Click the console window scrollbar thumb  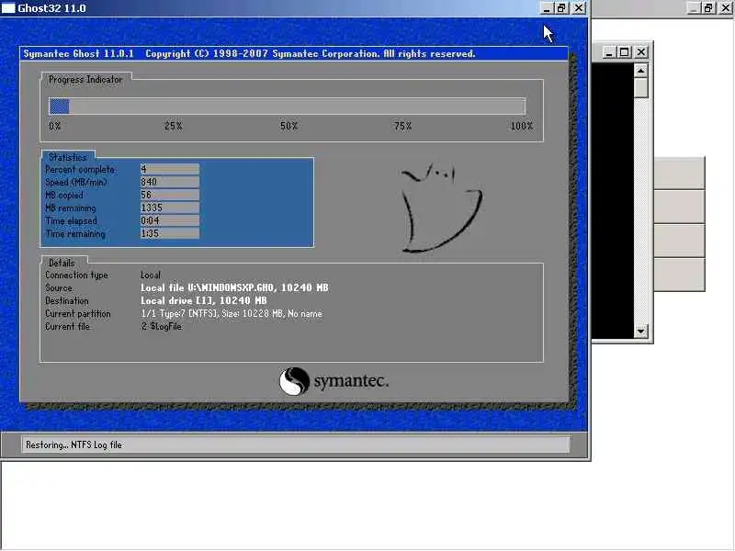coord(640,88)
